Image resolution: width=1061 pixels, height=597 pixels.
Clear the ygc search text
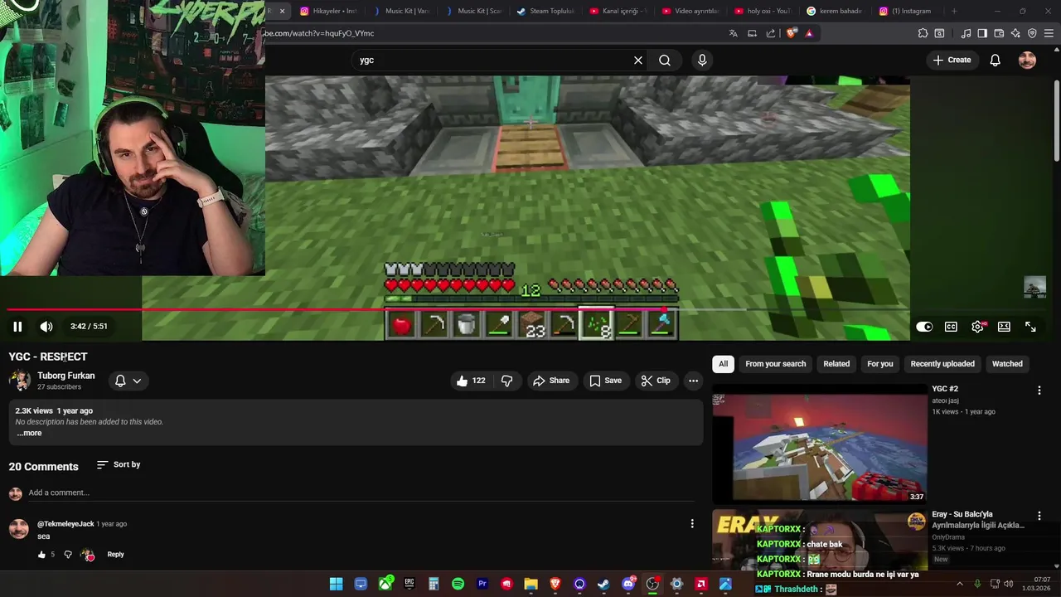[638, 60]
